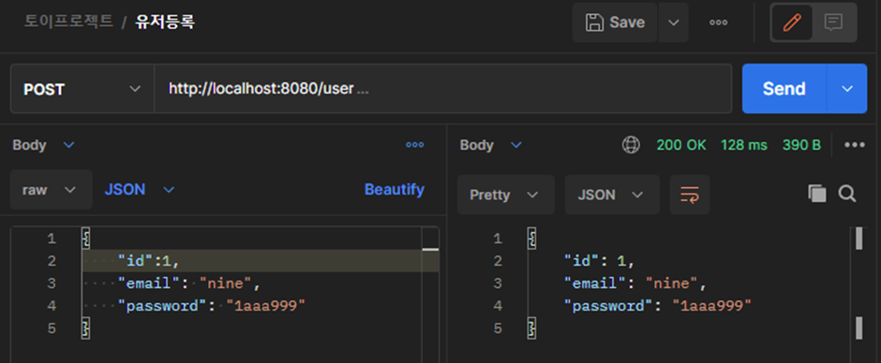Open the response Body dropdown
The width and height of the screenshot is (881, 363).
click(x=490, y=145)
